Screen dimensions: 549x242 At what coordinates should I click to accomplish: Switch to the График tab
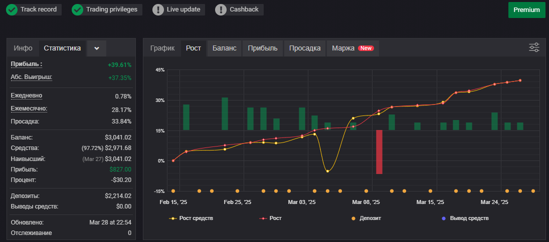pyautogui.click(x=162, y=48)
